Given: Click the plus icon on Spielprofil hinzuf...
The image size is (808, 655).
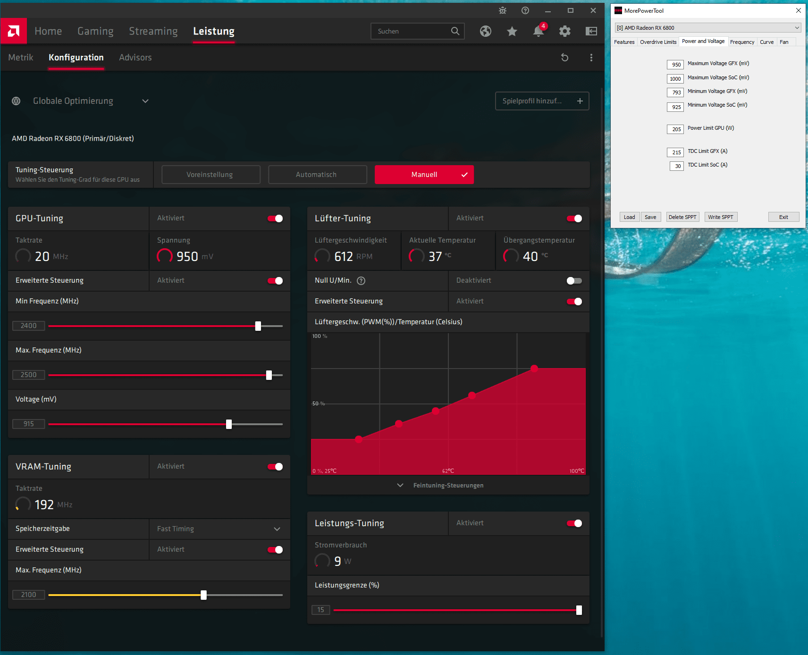Looking at the screenshot, I should coord(580,101).
